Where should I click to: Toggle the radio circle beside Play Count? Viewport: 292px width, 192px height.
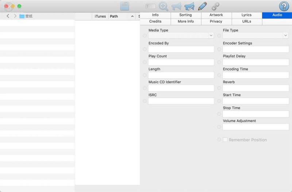click(145, 62)
